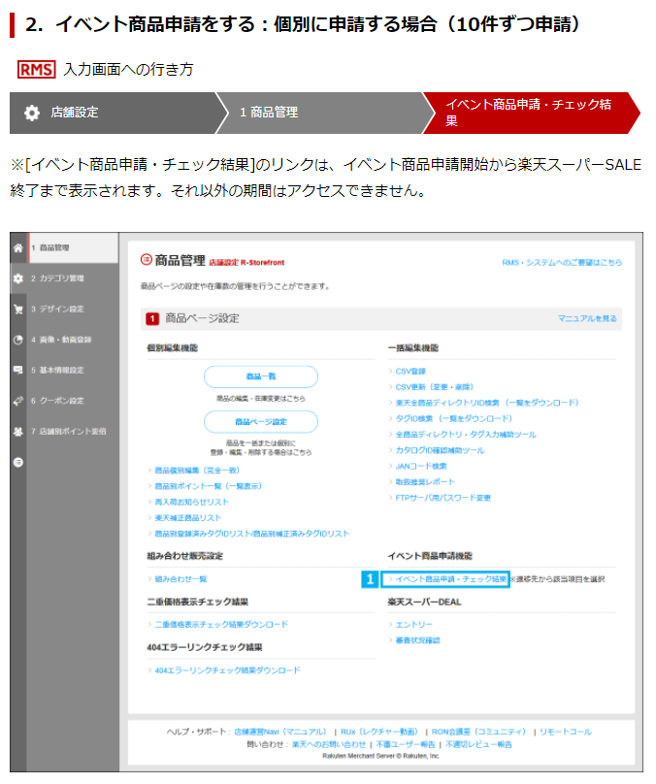Click the megaphone icon in the sidebar
Viewport: 656px width, 784px height.
[x=18, y=401]
